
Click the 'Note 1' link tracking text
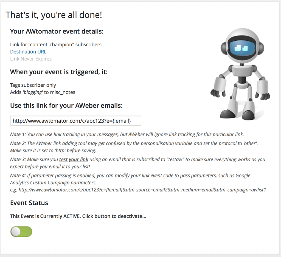127,134
